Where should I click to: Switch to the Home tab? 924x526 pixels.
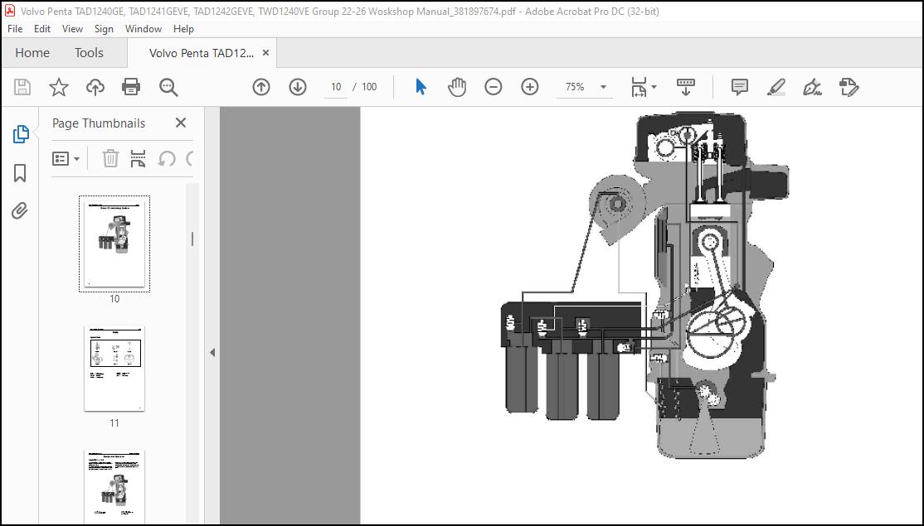pos(32,53)
